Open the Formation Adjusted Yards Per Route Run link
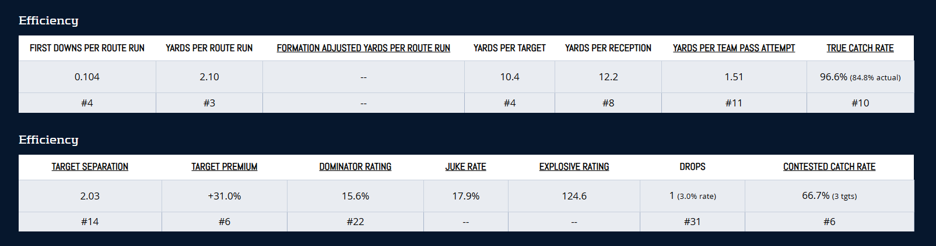 pos(363,48)
